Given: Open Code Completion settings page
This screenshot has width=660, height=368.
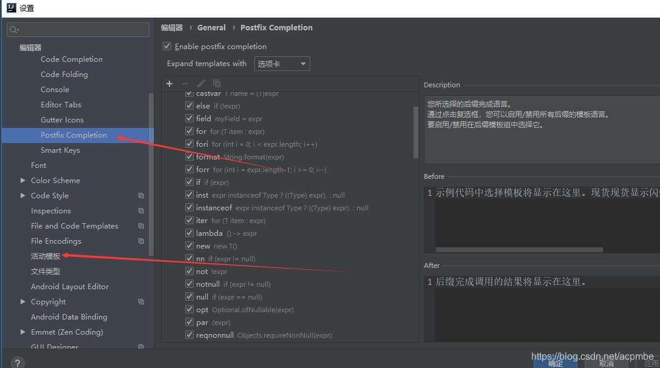Looking at the screenshot, I should tap(72, 59).
